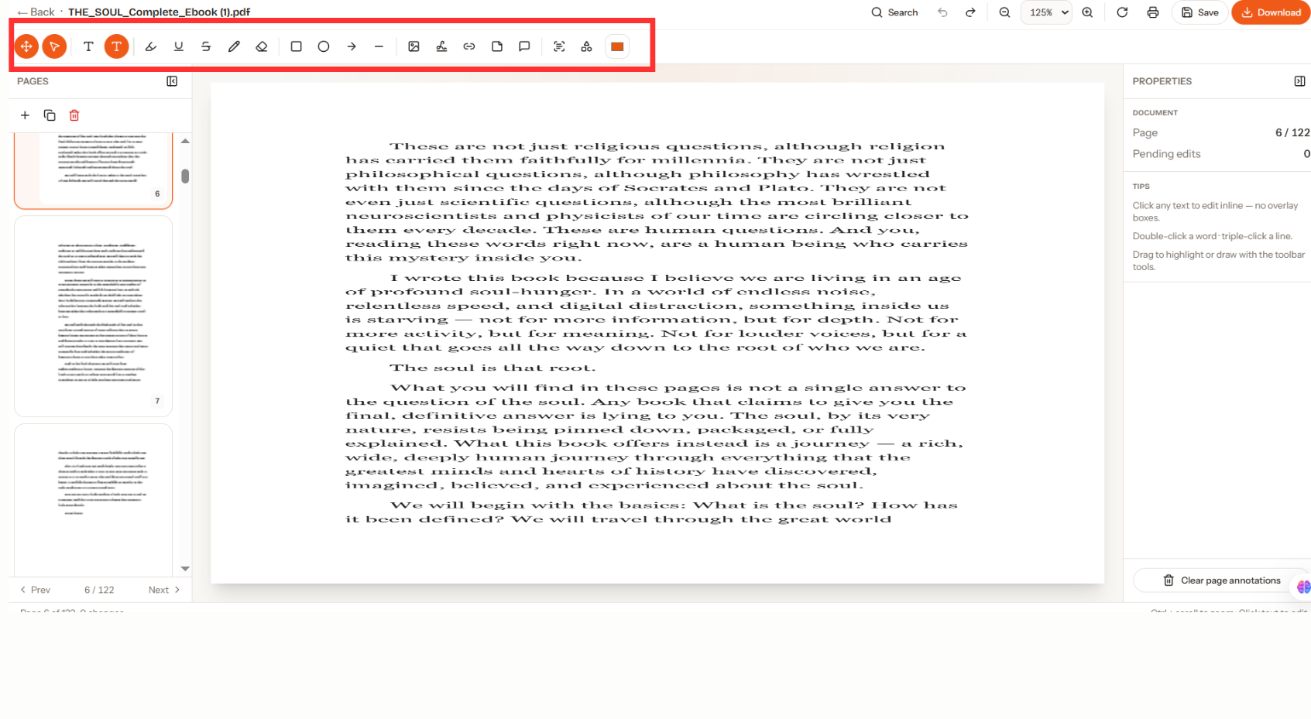This screenshot has width=1311, height=719.
Task: Go to the Next page
Action: tap(164, 590)
